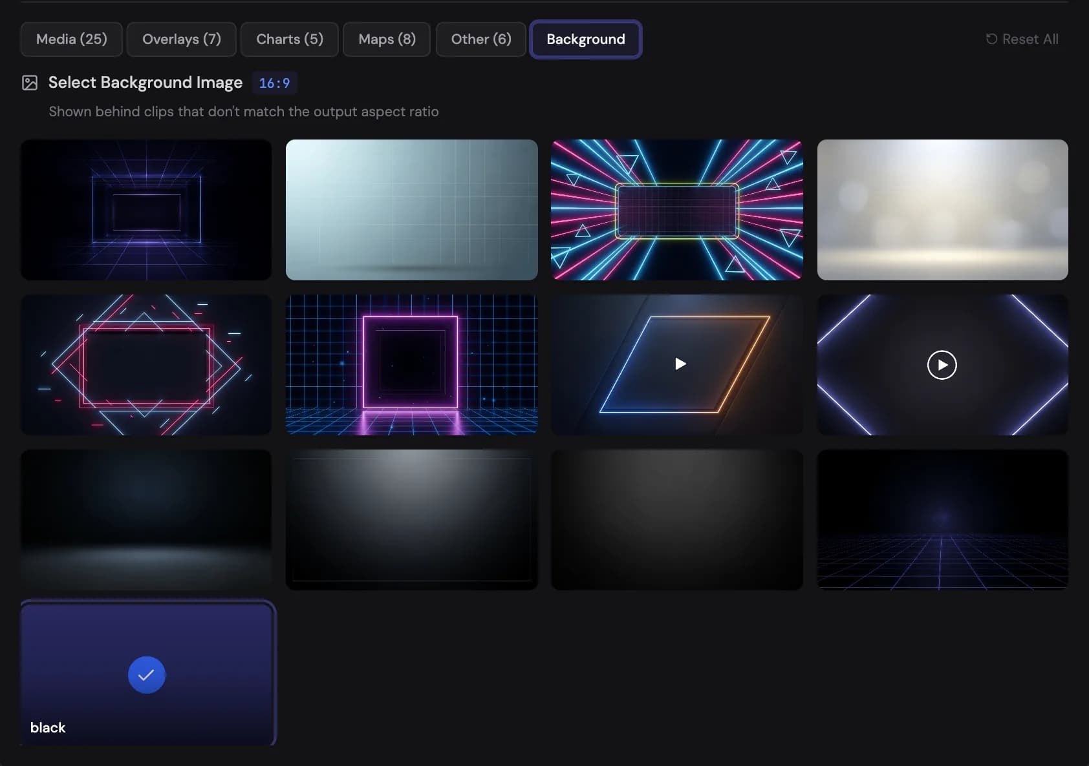Screen dimensions: 1089x766
Task: Choose the light teal grid background
Action: click(412, 210)
